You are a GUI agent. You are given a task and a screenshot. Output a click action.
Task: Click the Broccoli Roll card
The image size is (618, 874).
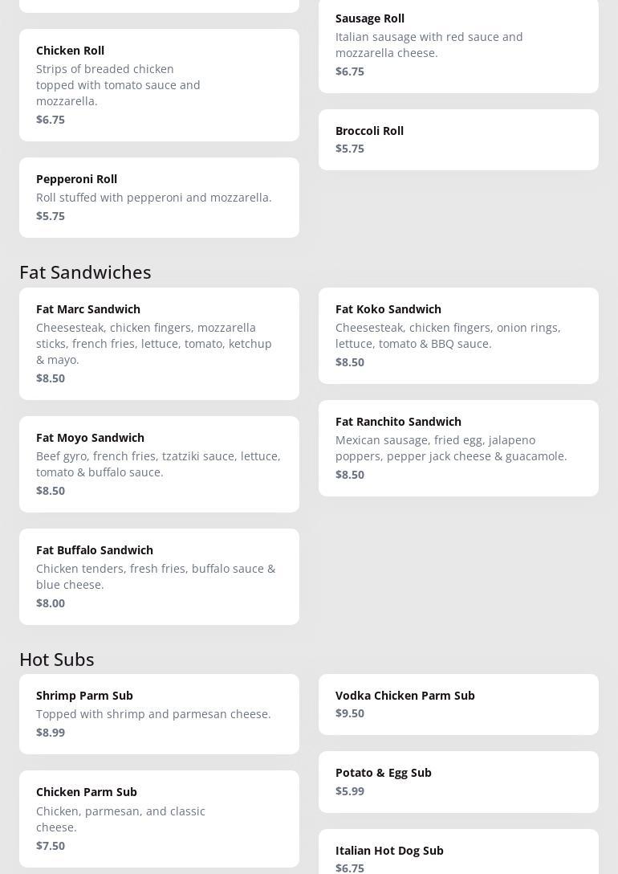(x=458, y=139)
